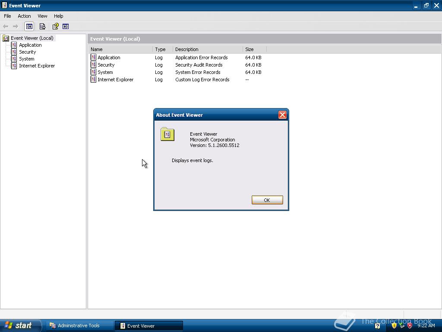The width and height of the screenshot is (442, 332).
Task: Click Event Viewer folder icon in About dialog
Action: (167, 134)
